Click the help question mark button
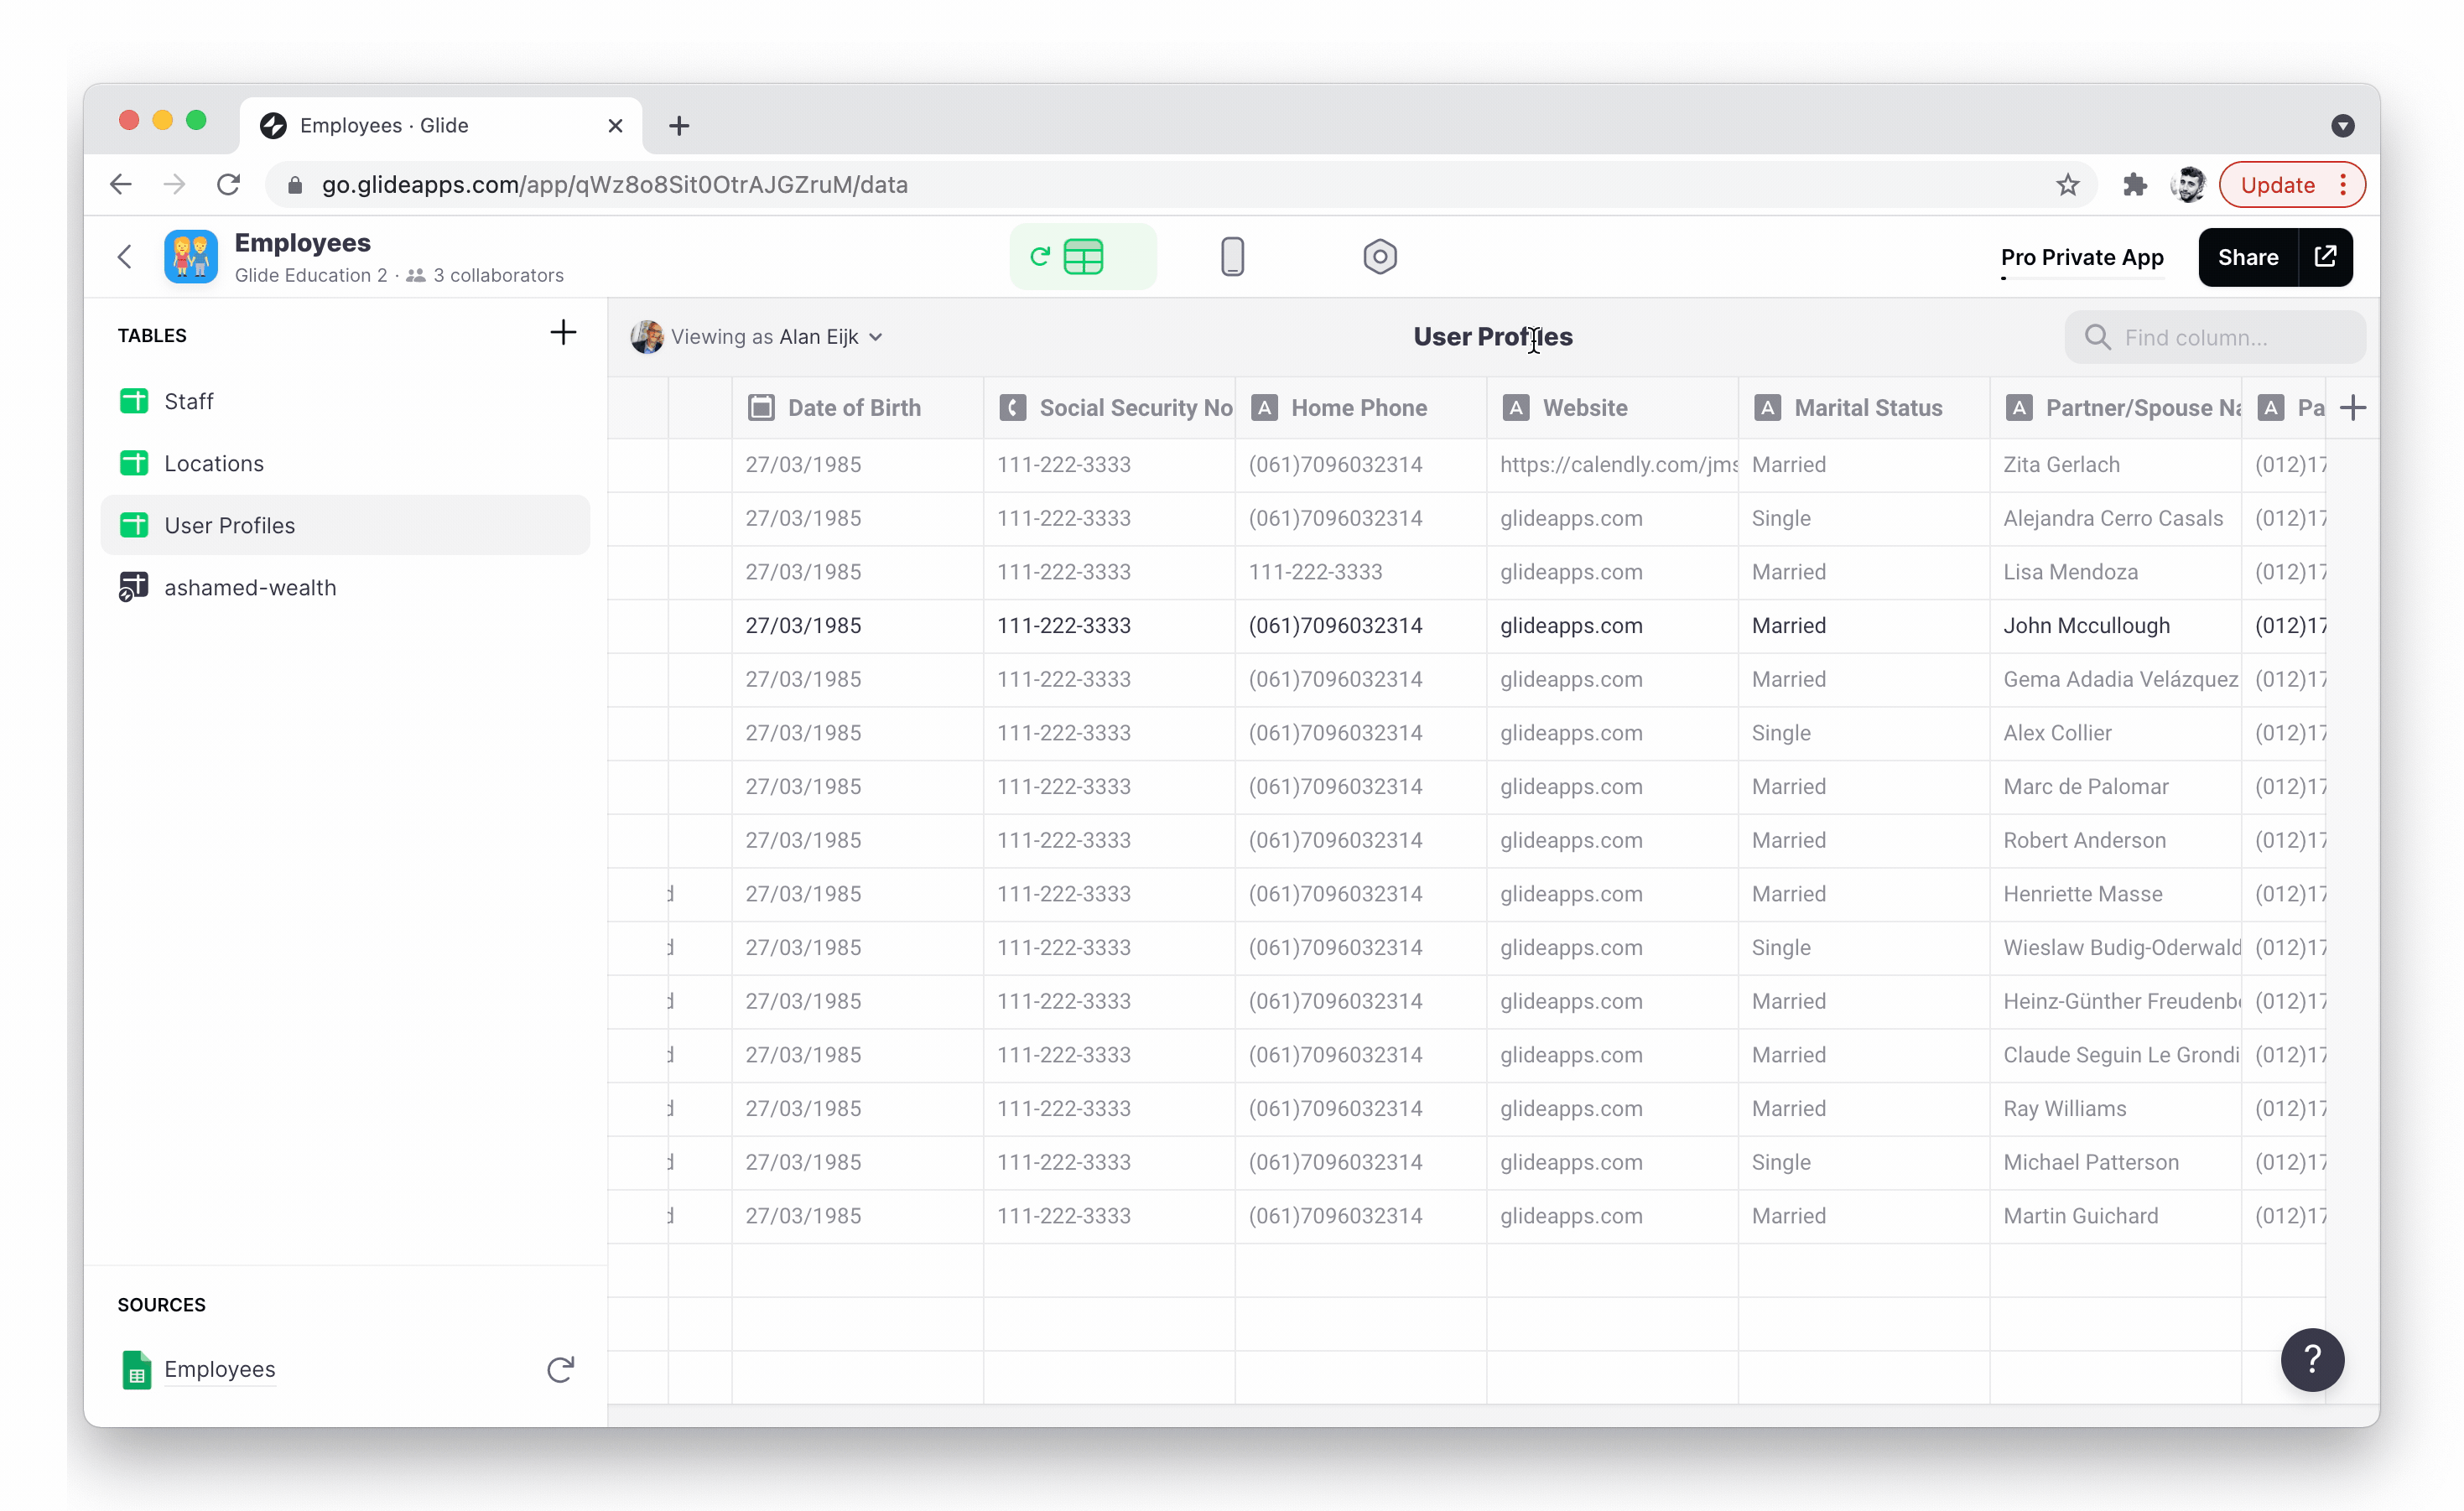 click(2312, 1360)
